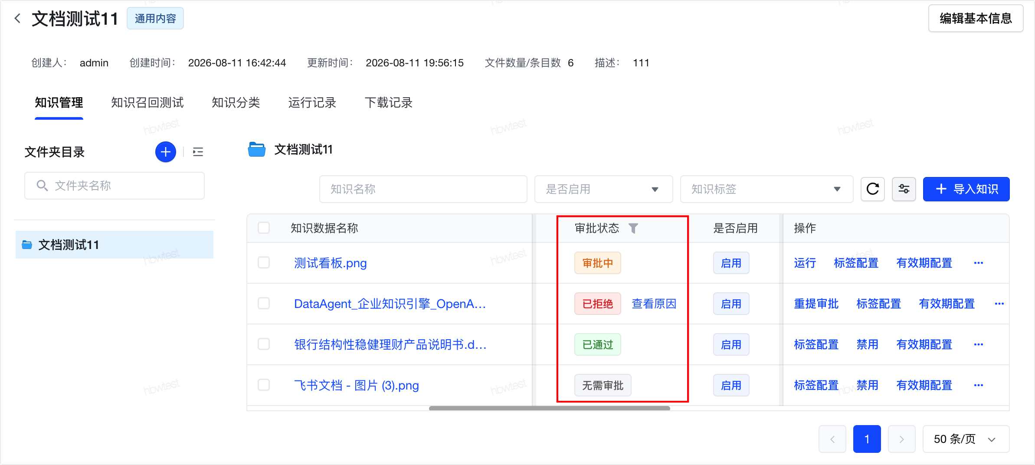Check the 测试看板.png row checkbox

coord(264,262)
